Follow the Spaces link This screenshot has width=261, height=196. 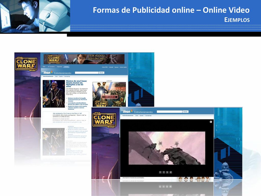[116, 67]
